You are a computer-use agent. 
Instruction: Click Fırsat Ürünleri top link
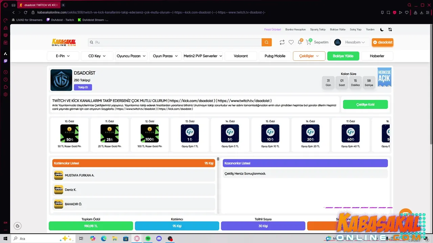[273, 29]
